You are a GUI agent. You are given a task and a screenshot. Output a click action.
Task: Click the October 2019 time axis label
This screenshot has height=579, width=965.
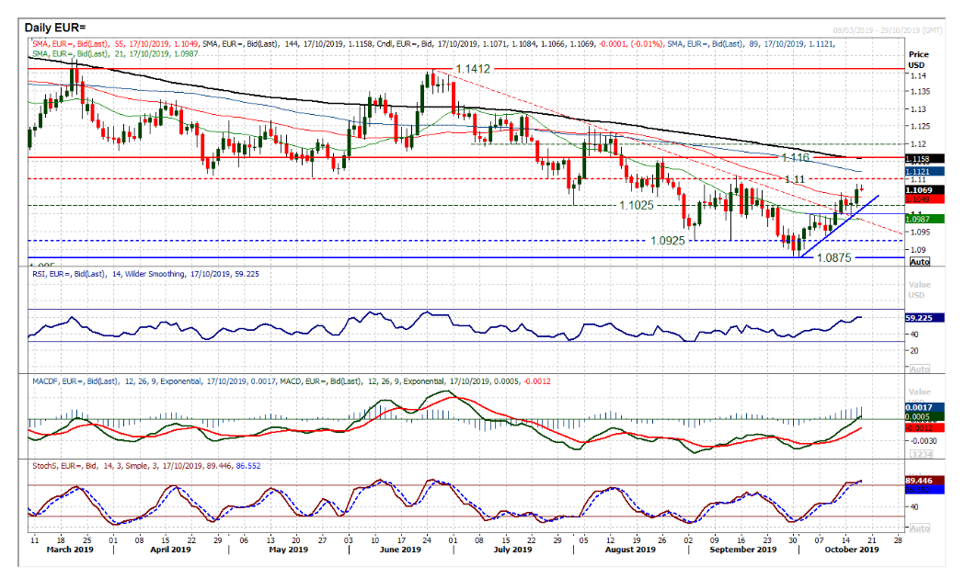click(x=853, y=551)
